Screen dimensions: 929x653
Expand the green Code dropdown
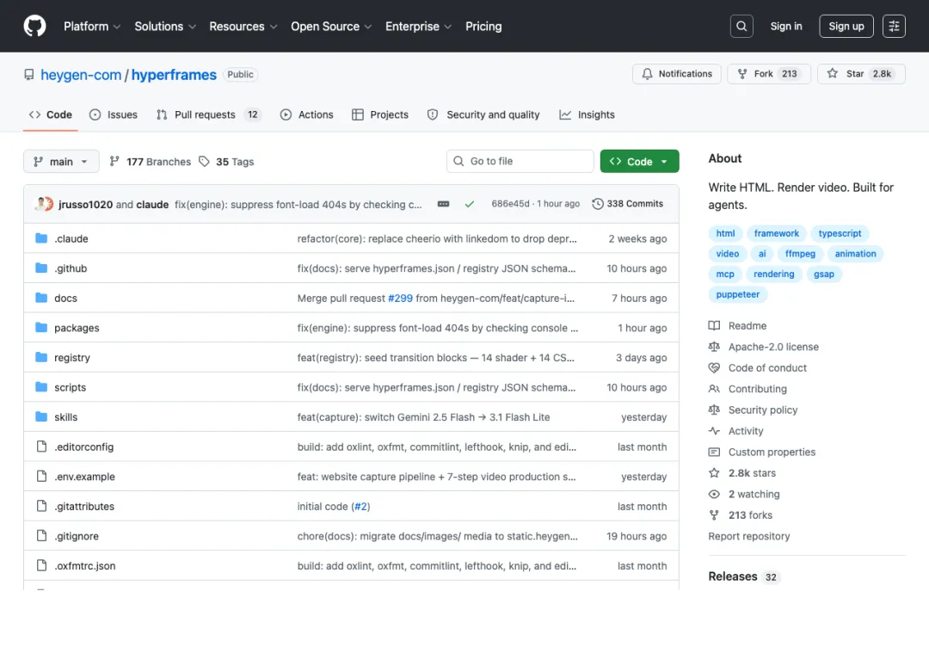tap(639, 162)
